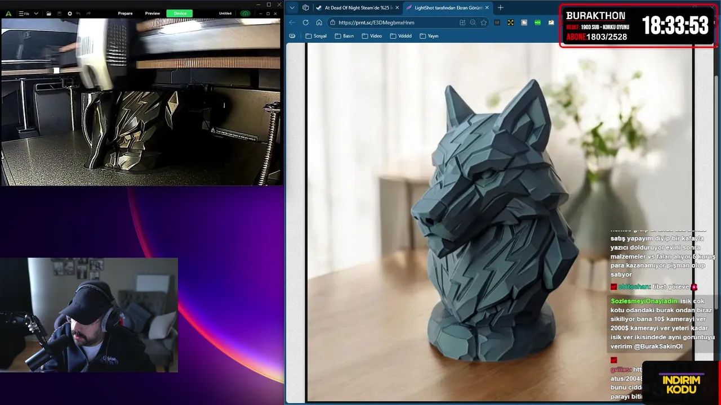Open the Video bookmarks folder

(x=372, y=36)
